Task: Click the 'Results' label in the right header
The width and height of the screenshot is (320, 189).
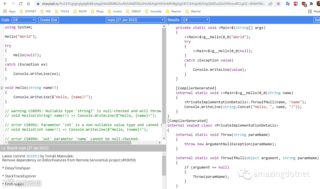Action: pos(173,20)
